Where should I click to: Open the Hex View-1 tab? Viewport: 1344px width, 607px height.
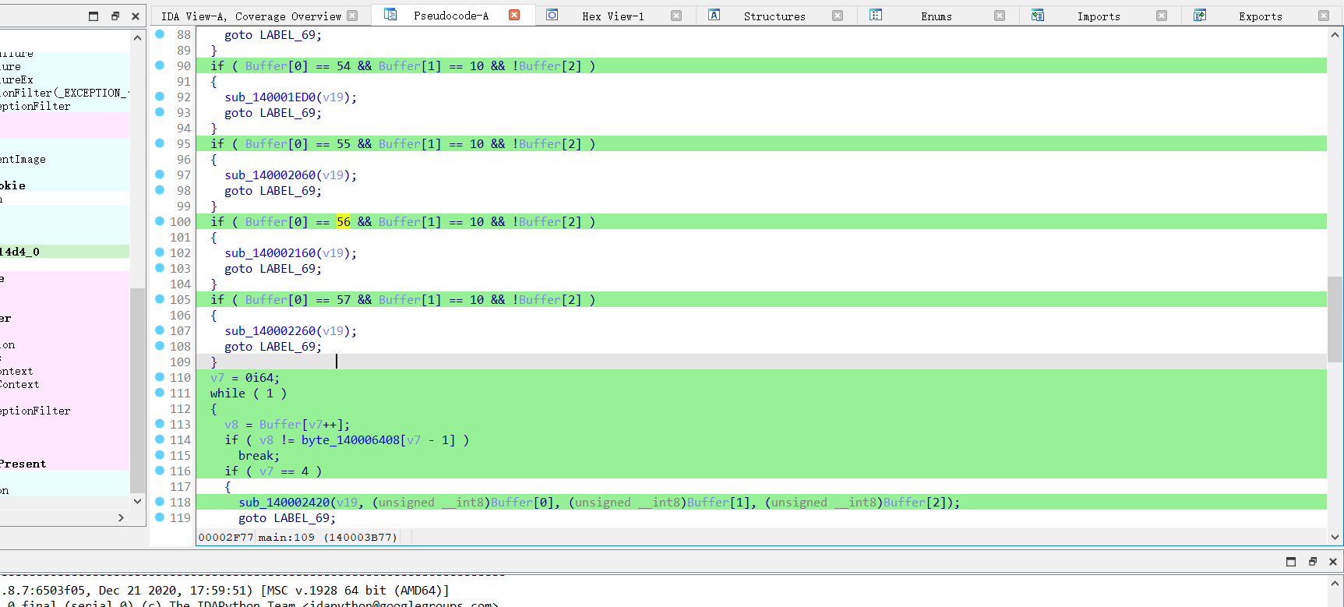point(612,16)
